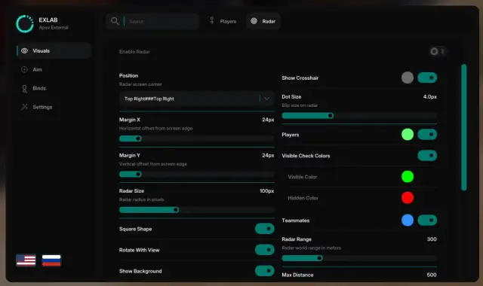Screen dimensions: 483x286
Task: Toggle the Players radar switch
Action: tap(427, 134)
